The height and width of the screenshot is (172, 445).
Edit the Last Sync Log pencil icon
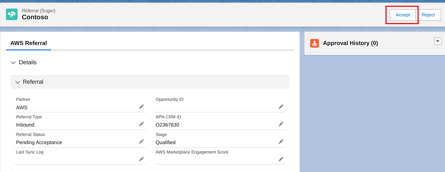141,159
